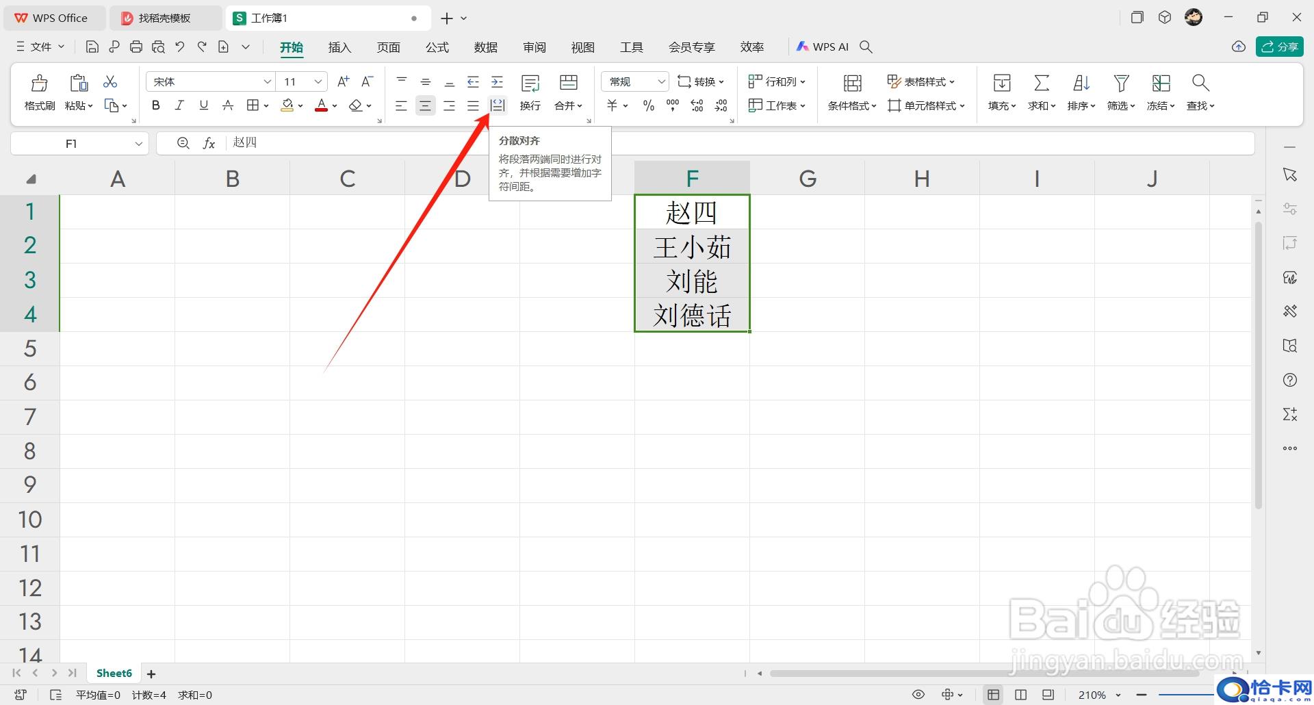Open the Data (数据) ribbon tab
Screen dimensions: 1314x705
pos(485,47)
